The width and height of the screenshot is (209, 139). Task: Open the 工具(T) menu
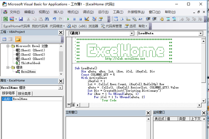118,12
